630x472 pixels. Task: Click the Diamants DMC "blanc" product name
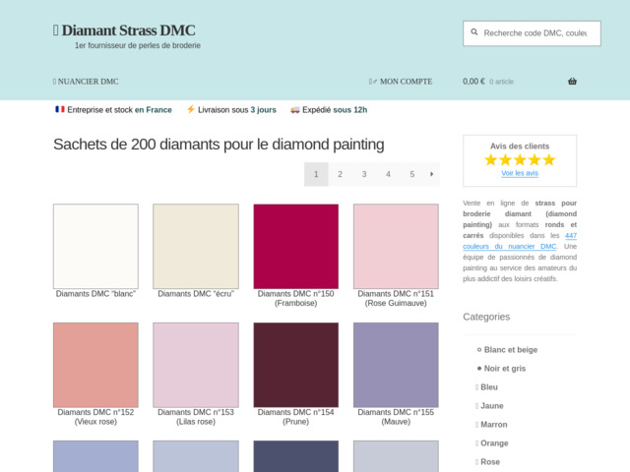pos(95,294)
